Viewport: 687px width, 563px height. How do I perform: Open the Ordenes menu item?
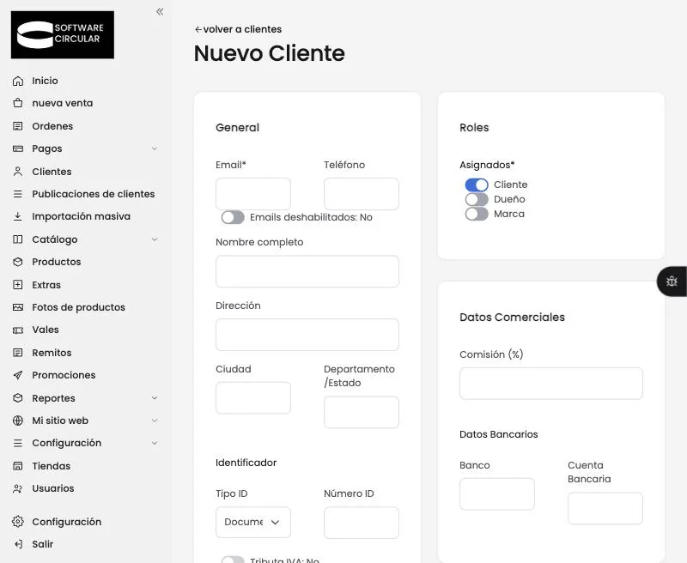tap(52, 126)
